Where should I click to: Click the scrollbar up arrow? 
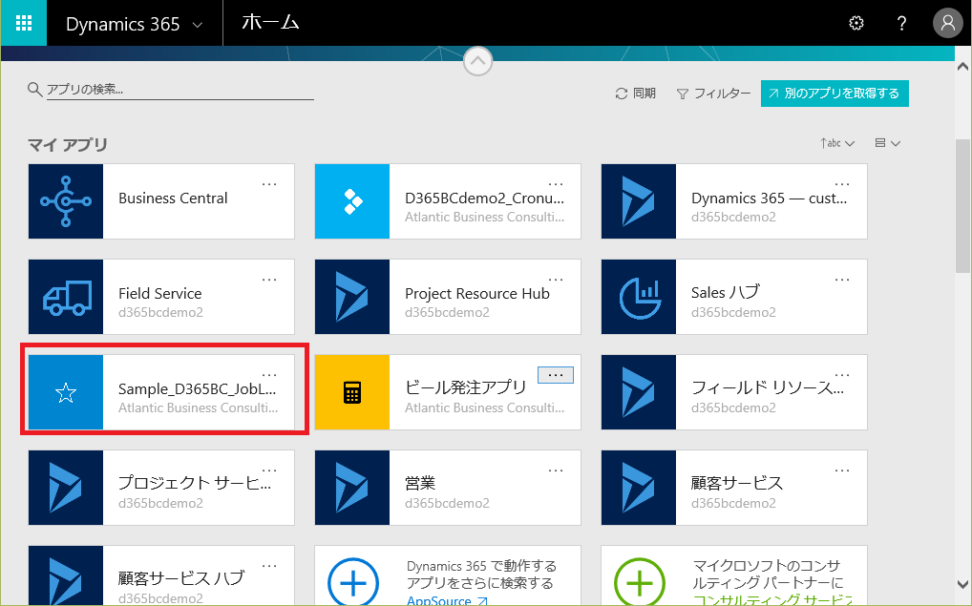pos(962,66)
